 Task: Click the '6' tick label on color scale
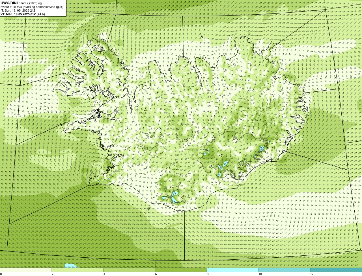(156, 274)
